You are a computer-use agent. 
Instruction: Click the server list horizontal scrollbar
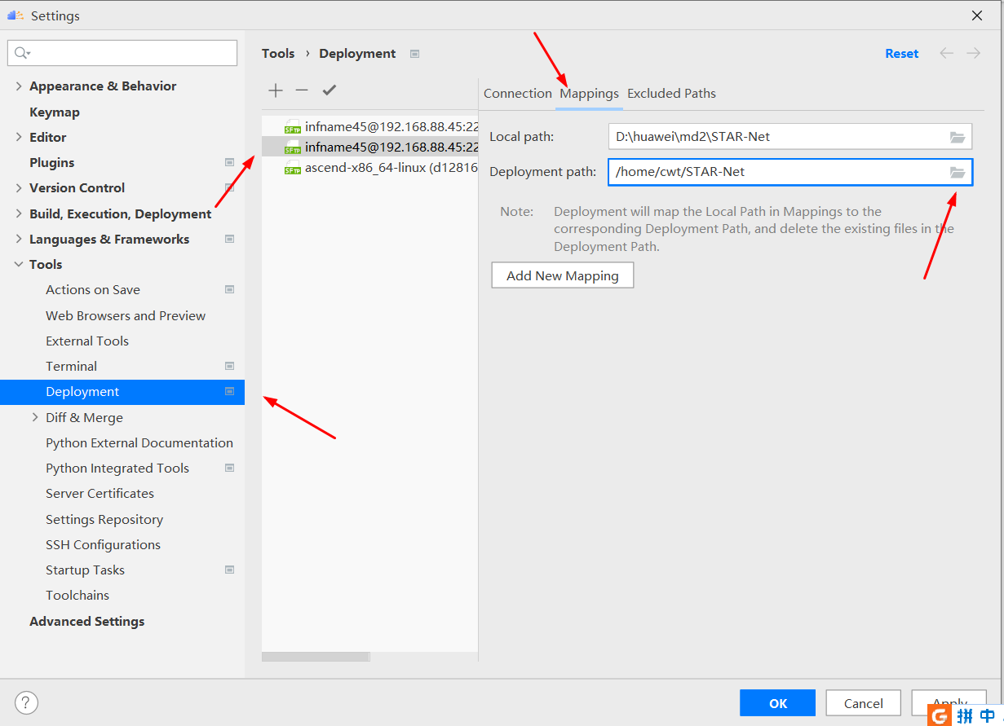pos(316,657)
